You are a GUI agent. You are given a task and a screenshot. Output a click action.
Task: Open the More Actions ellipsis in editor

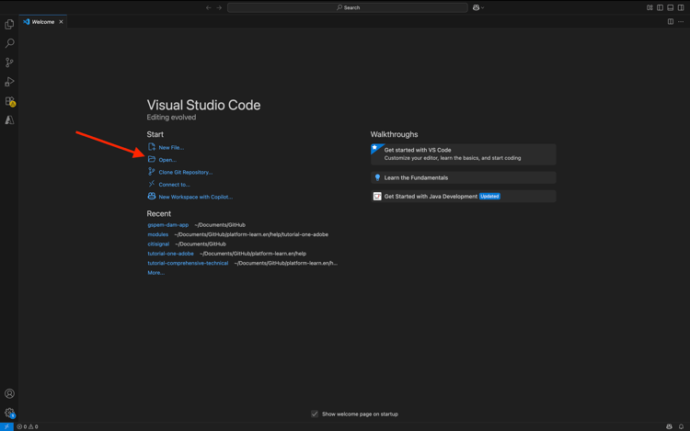(x=681, y=21)
